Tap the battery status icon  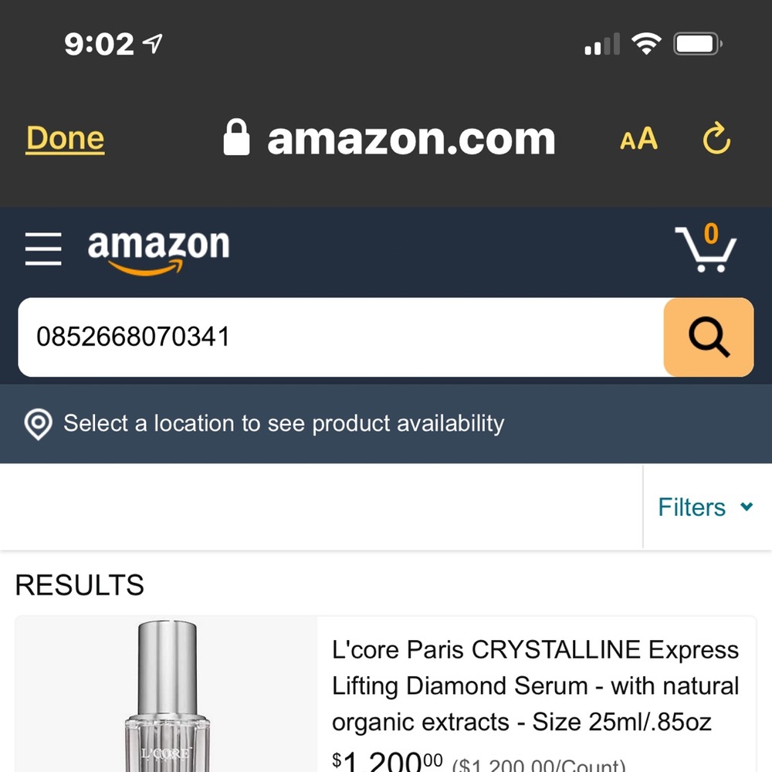tap(698, 44)
